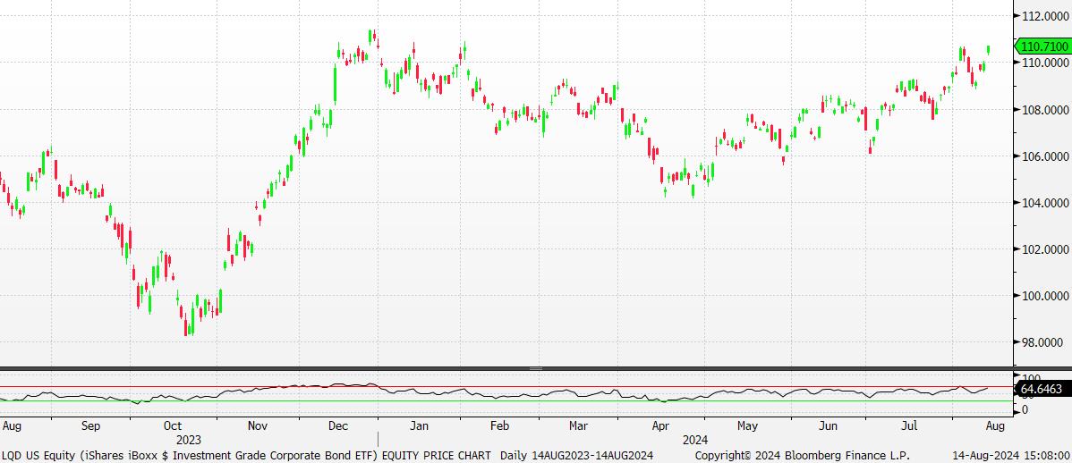This screenshot has height=463, width=1072.
Task: Click the 108.0000 price axis label
Action: pos(1043,109)
